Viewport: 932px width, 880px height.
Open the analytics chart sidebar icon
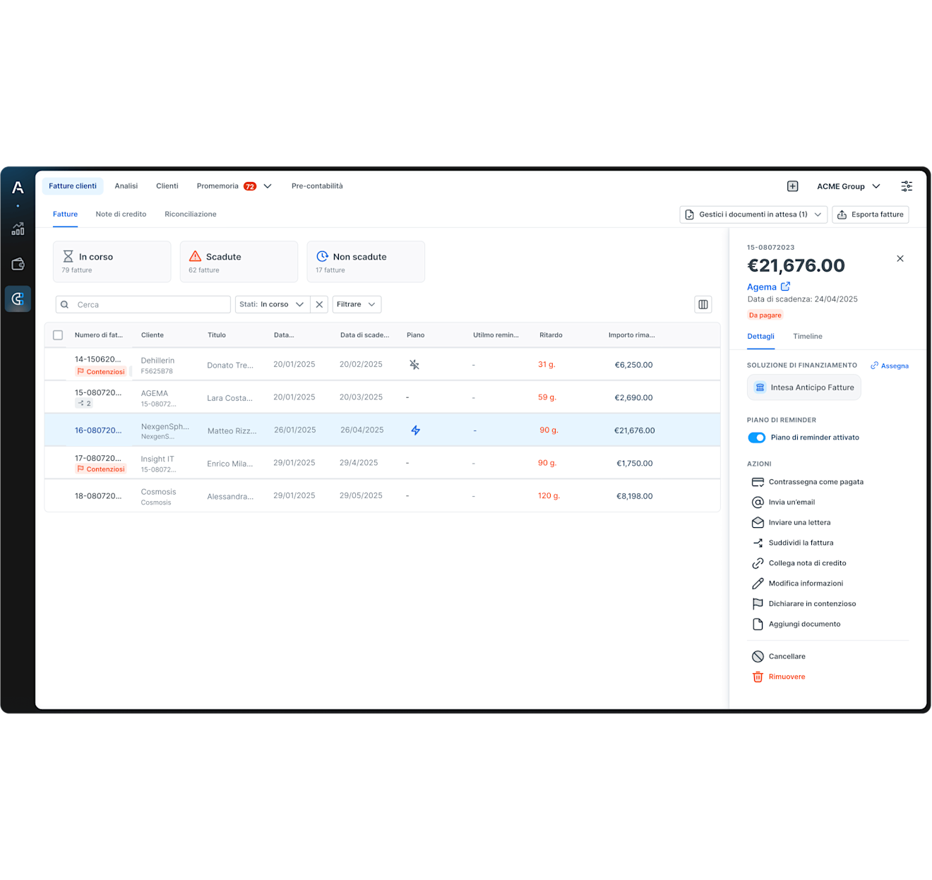pyautogui.click(x=18, y=229)
